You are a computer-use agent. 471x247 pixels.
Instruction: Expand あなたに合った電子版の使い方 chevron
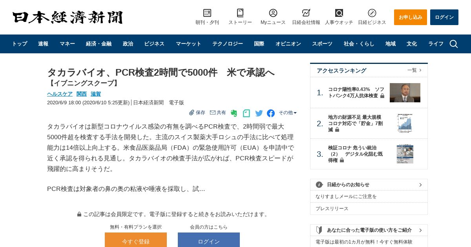coord(420,230)
